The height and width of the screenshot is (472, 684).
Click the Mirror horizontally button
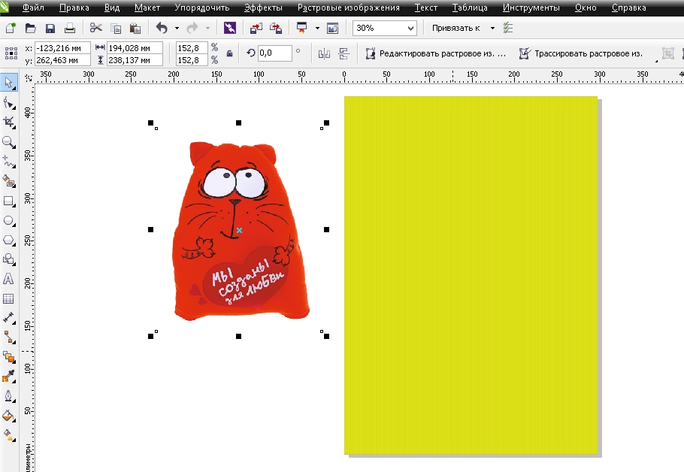(324, 53)
